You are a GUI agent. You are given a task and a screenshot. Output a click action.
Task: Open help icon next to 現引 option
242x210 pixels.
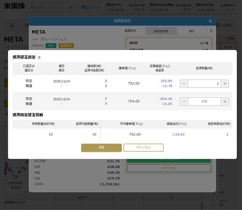pos(211,31)
